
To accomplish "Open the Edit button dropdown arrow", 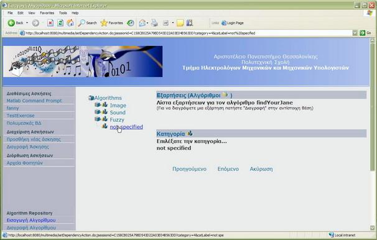I will (172, 23).
